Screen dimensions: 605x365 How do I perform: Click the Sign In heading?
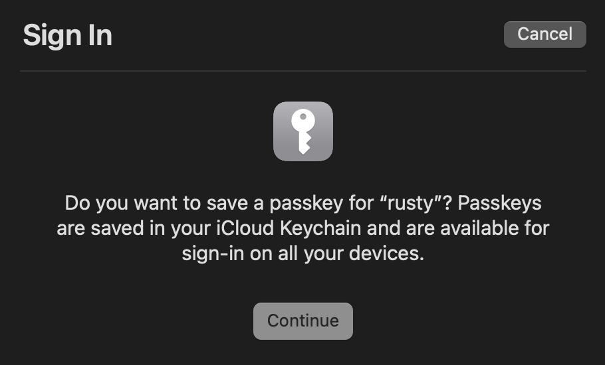(x=68, y=35)
